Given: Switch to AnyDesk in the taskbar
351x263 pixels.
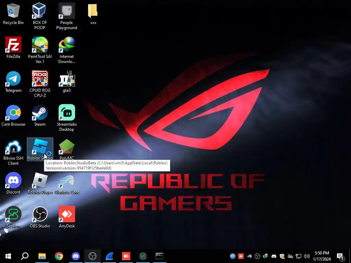Looking at the screenshot, I should (x=126, y=256).
